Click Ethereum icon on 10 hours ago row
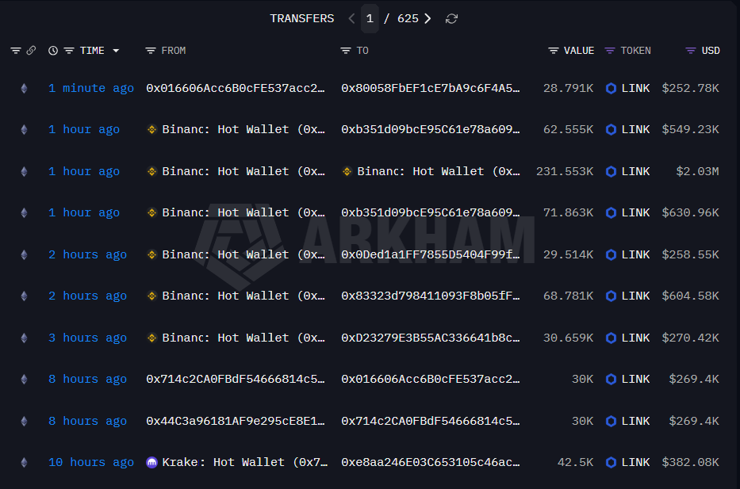This screenshot has width=740, height=489. tap(24, 463)
